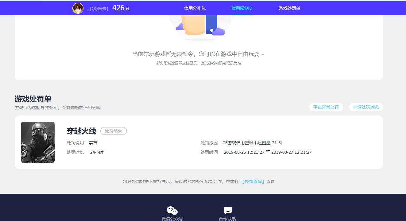Open the 穿越火线 game thumbnail
The width and height of the screenshot is (406, 221).
click(38, 142)
